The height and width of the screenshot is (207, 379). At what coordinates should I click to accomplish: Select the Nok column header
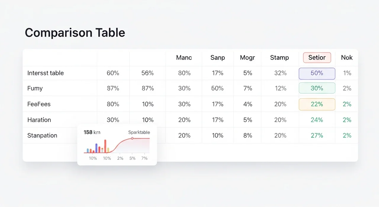point(347,58)
